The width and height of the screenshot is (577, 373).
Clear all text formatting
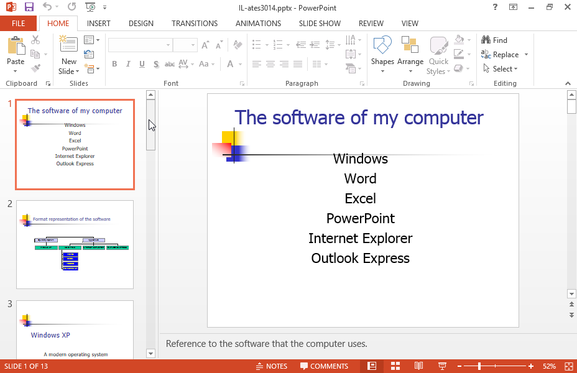tap(238, 45)
